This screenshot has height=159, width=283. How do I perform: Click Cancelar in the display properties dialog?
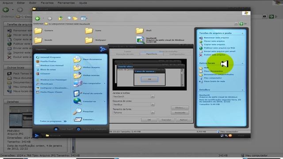coord(166,120)
